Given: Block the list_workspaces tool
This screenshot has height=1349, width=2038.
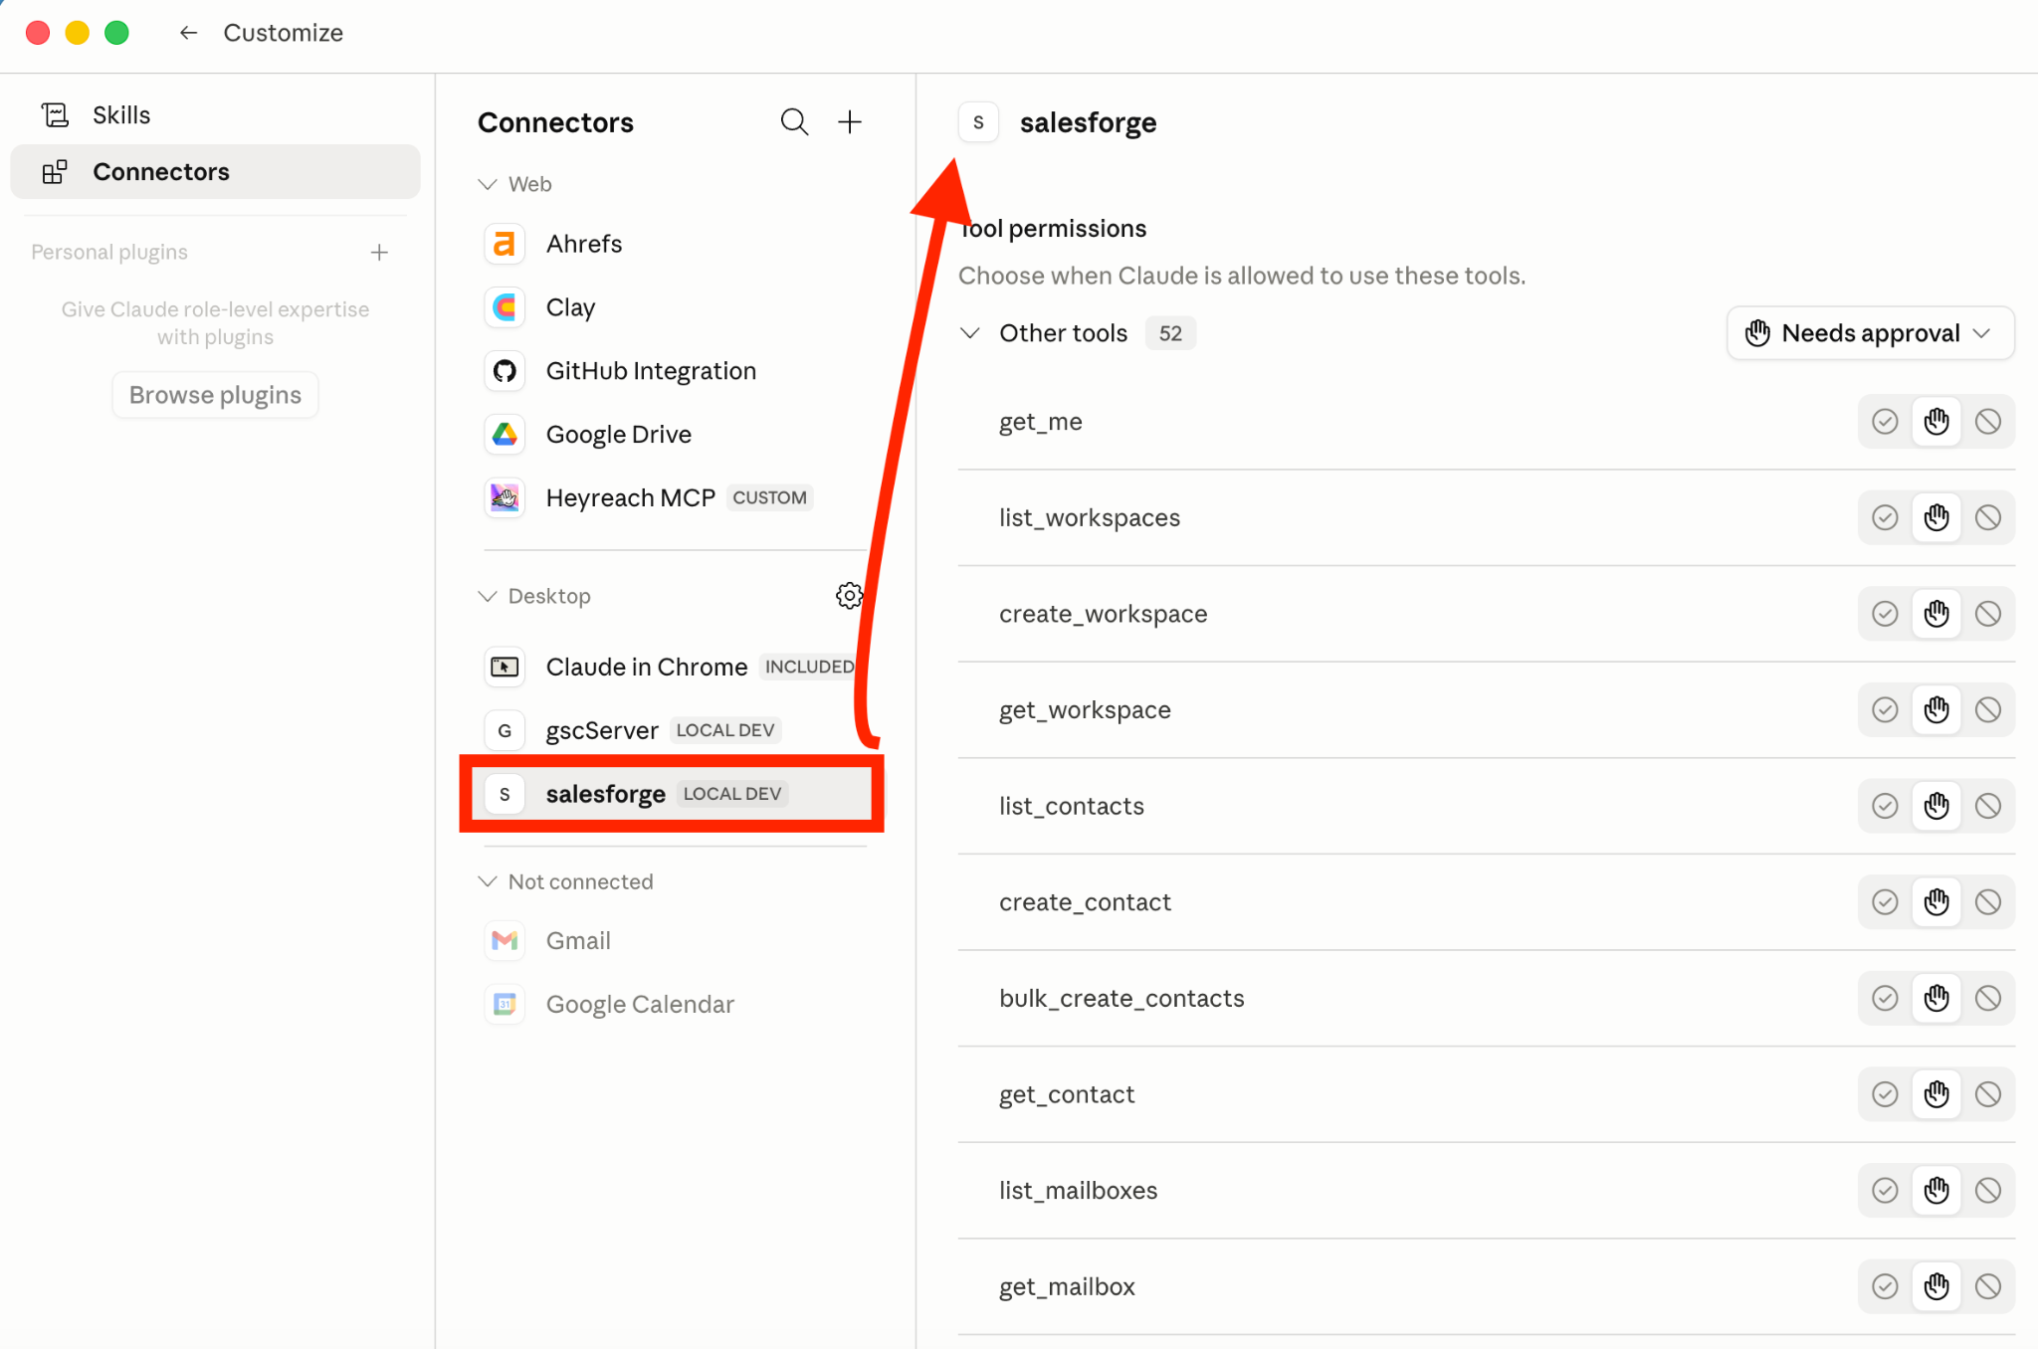Looking at the screenshot, I should (1988, 518).
